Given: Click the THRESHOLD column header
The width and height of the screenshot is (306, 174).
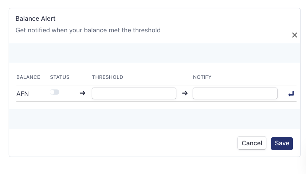Looking at the screenshot, I should pyautogui.click(x=107, y=77).
